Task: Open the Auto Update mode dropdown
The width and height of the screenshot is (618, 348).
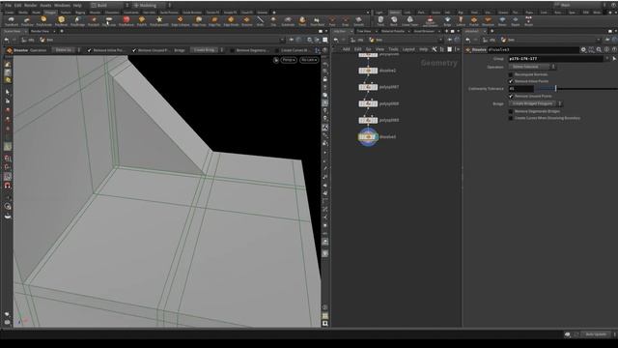Action: pos(599,334)
